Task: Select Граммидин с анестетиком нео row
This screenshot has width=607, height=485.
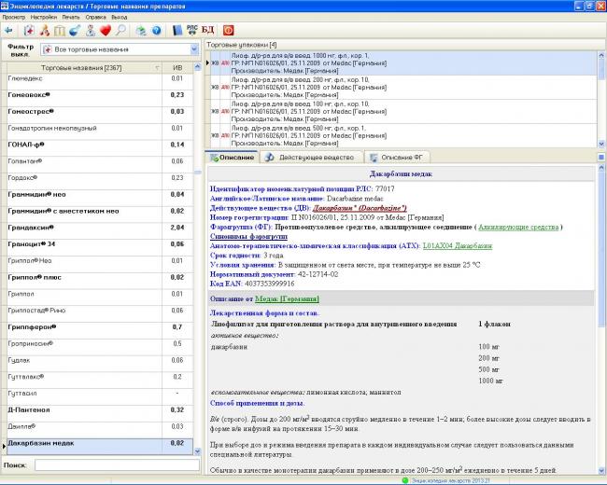Action: (100, 215)
